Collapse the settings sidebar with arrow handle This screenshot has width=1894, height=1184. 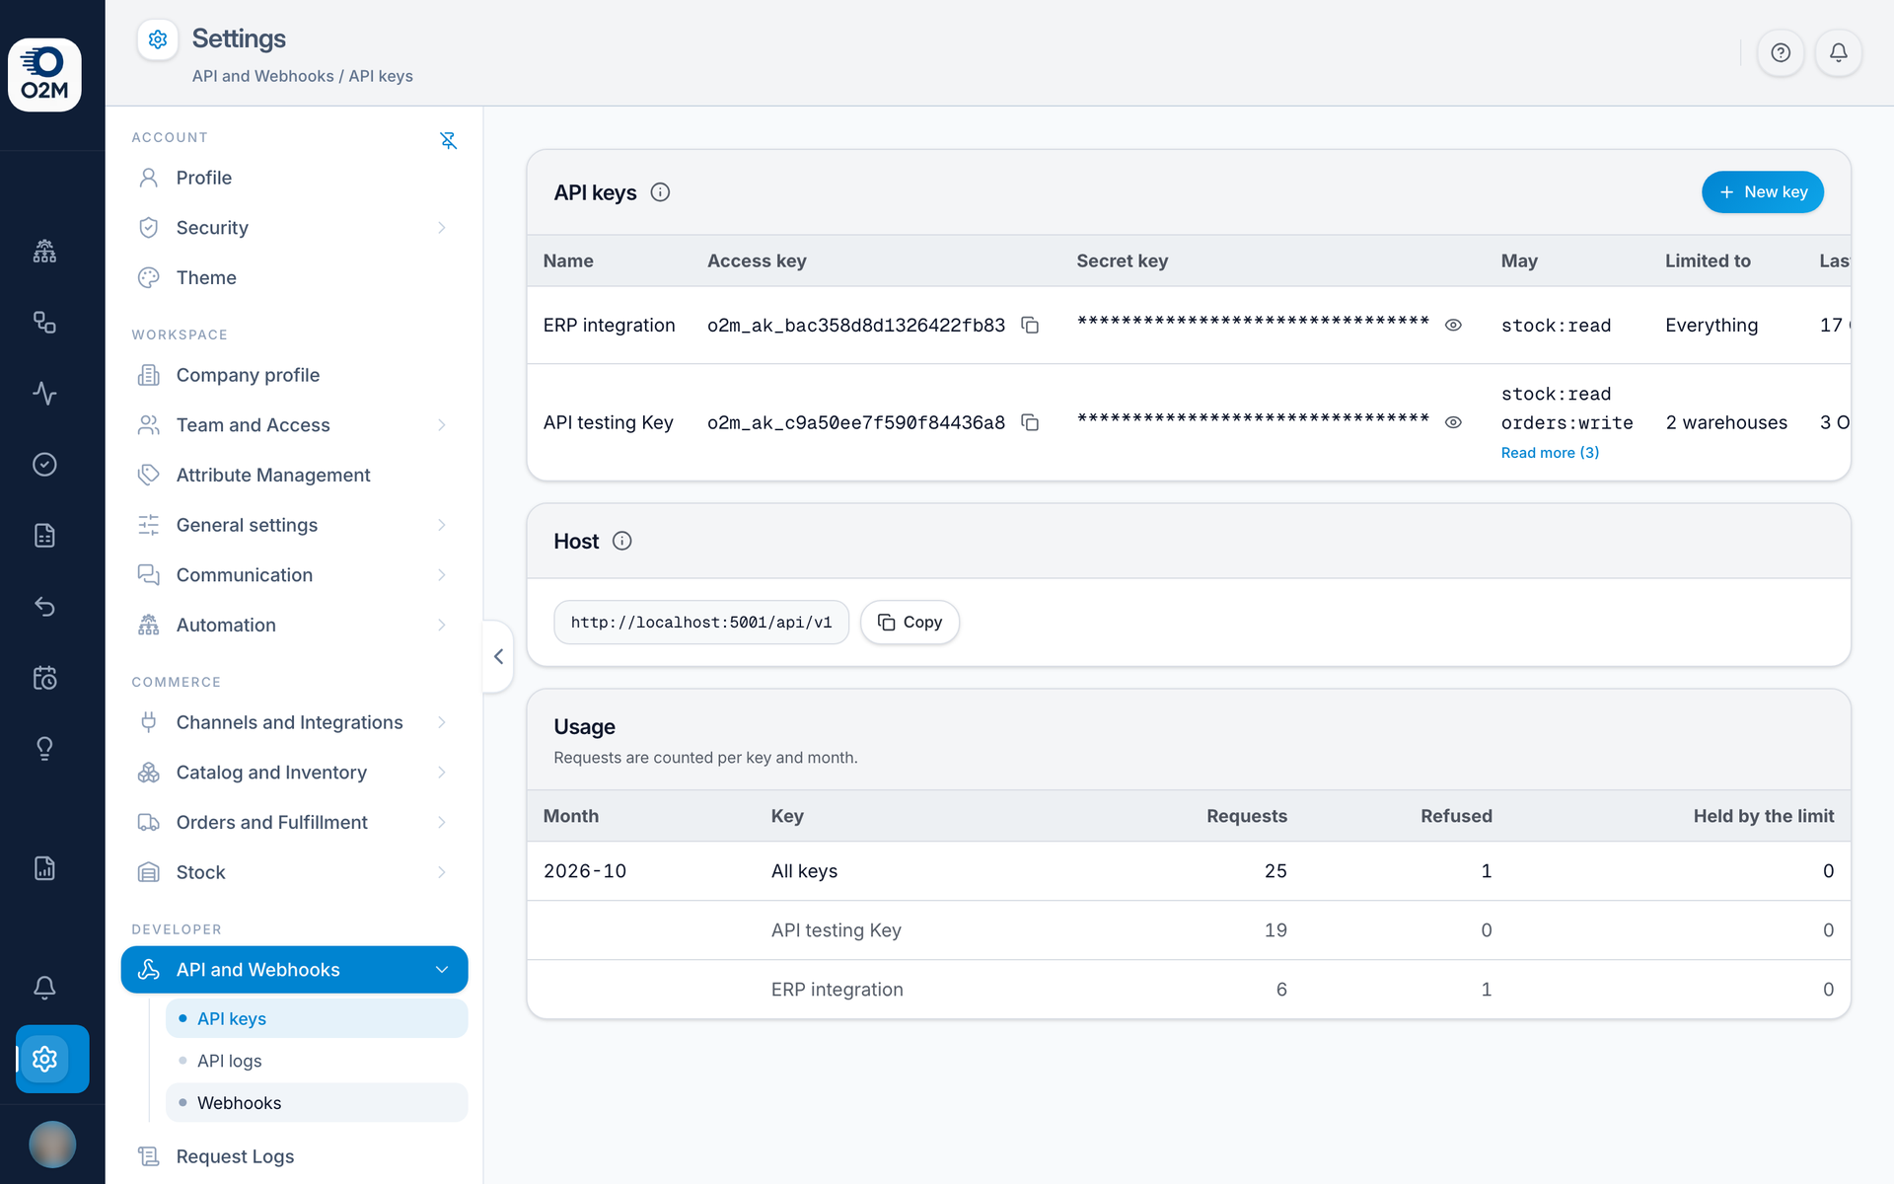tap(498, 656)
